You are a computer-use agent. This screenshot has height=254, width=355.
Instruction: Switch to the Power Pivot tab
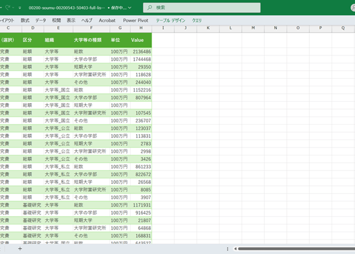136,20
